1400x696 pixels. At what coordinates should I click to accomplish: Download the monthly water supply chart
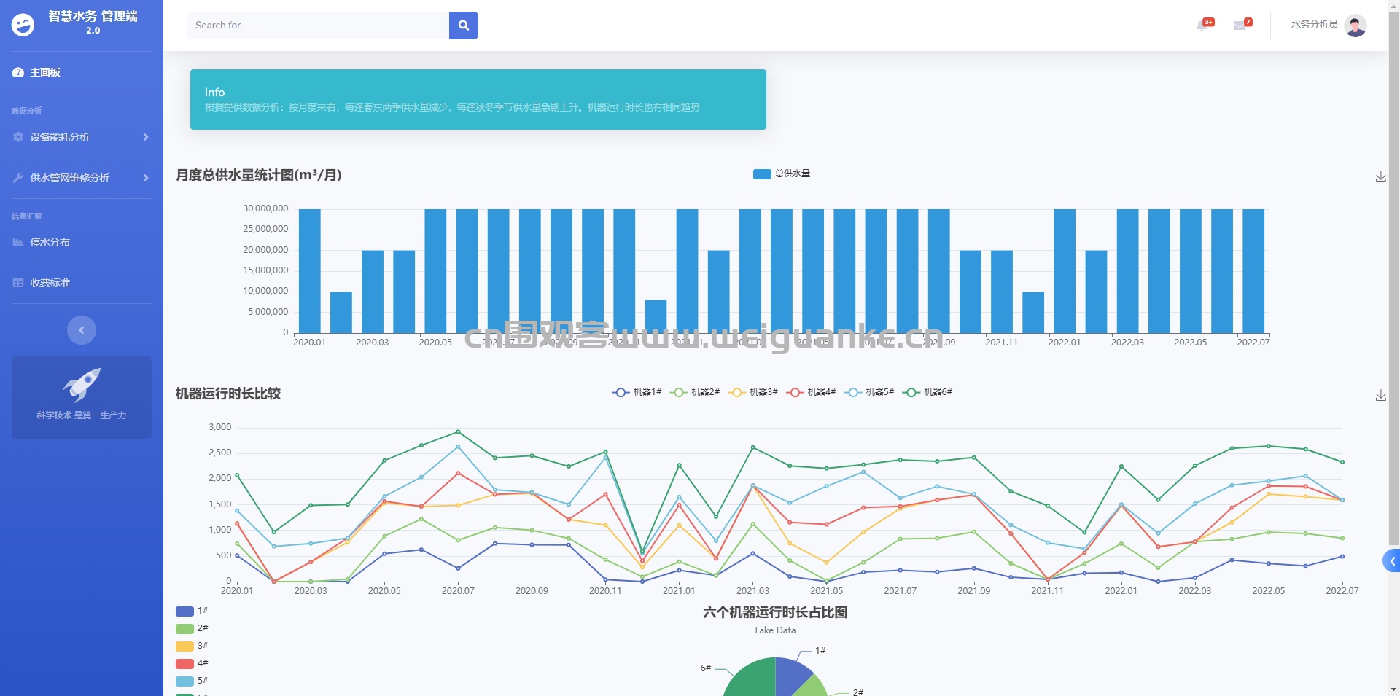(1381, 177)
